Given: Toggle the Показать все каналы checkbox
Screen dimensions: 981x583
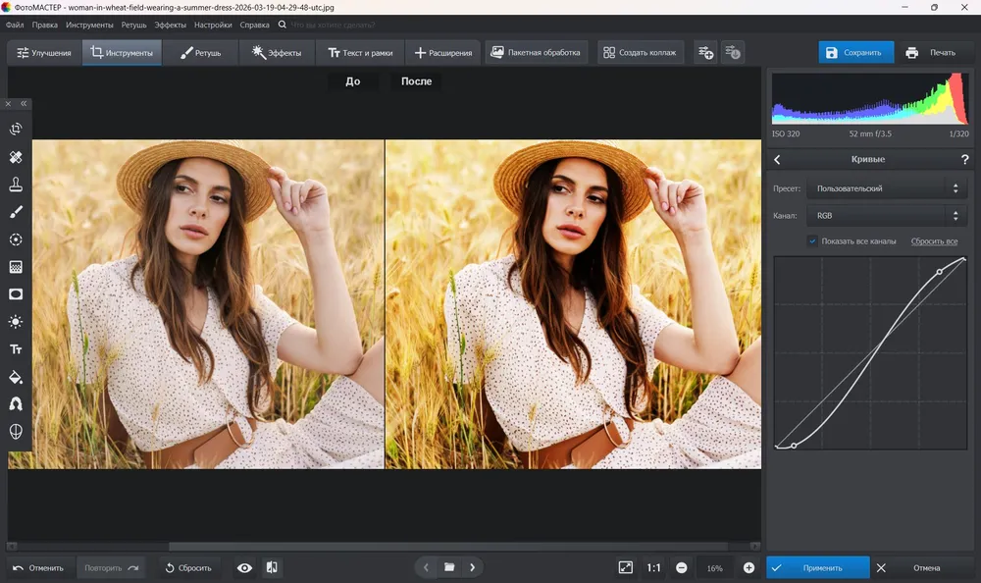Looking at the screenshot, I should [812, 241].
